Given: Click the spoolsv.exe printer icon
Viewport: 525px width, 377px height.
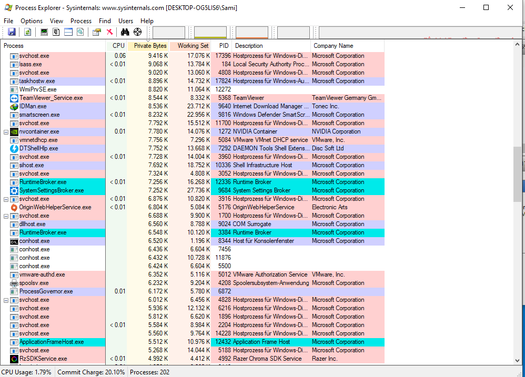Looking at the screenshot, I should [14, 283].
